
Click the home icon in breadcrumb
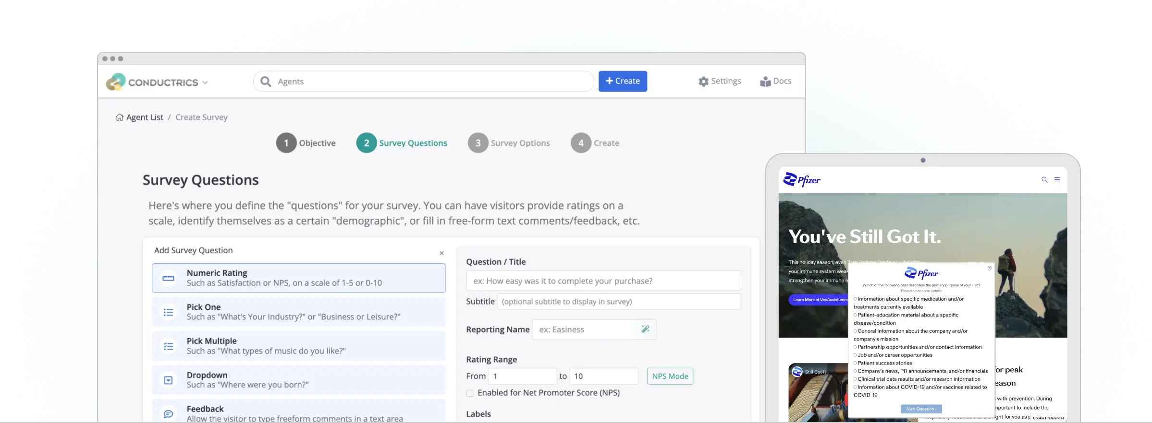(120, 117)
